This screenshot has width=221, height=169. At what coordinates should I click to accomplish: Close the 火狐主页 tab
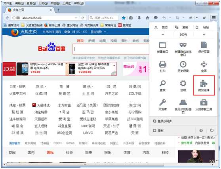point(51,10)
